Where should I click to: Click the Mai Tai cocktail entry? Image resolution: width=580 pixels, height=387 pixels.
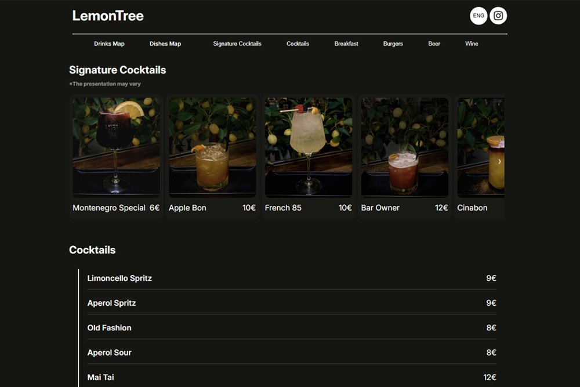(290, 377)
